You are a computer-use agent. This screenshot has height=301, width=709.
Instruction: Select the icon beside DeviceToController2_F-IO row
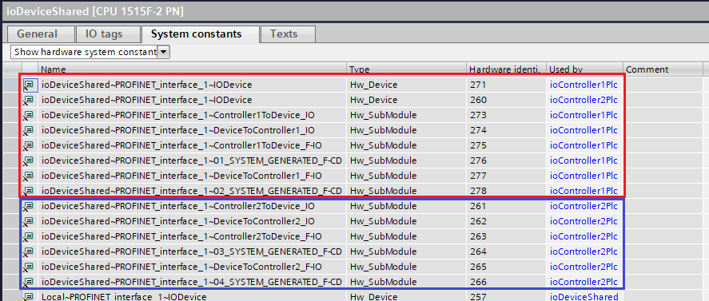pos(30,267)
